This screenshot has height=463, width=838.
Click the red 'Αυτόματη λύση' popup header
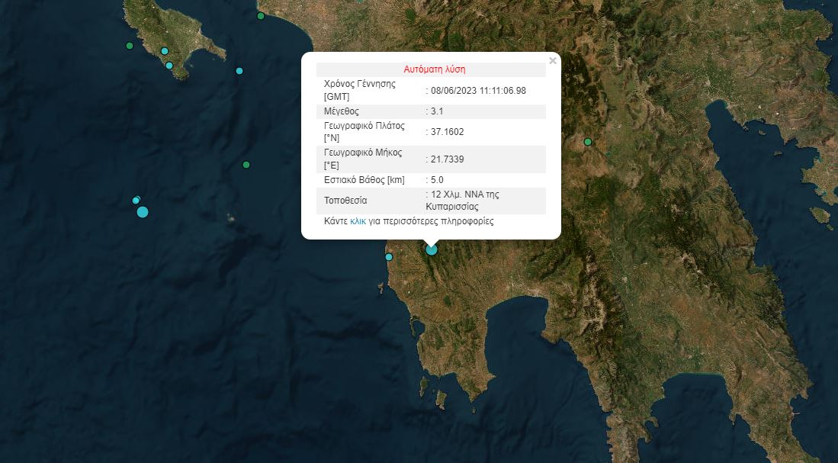pos(434,69)
